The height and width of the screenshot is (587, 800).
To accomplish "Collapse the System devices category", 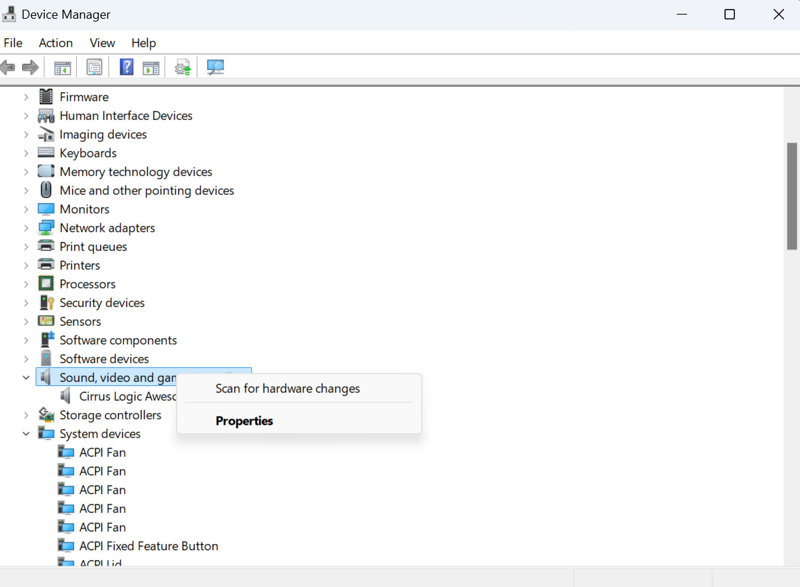I will point(26,433).
